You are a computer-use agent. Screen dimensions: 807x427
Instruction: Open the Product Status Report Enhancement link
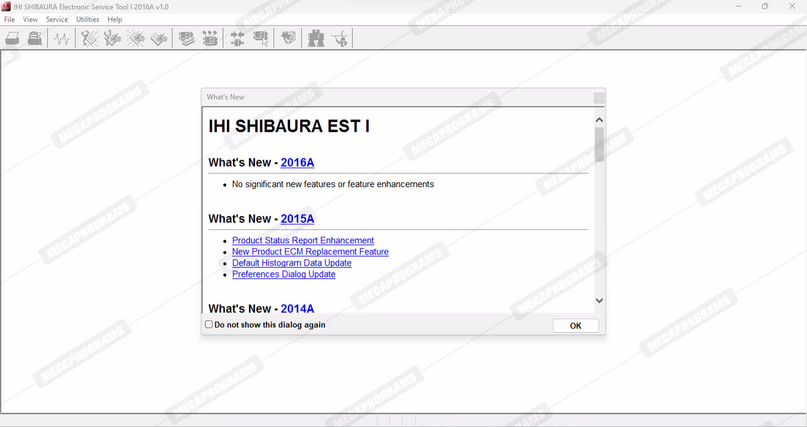[x=302, y=240]
